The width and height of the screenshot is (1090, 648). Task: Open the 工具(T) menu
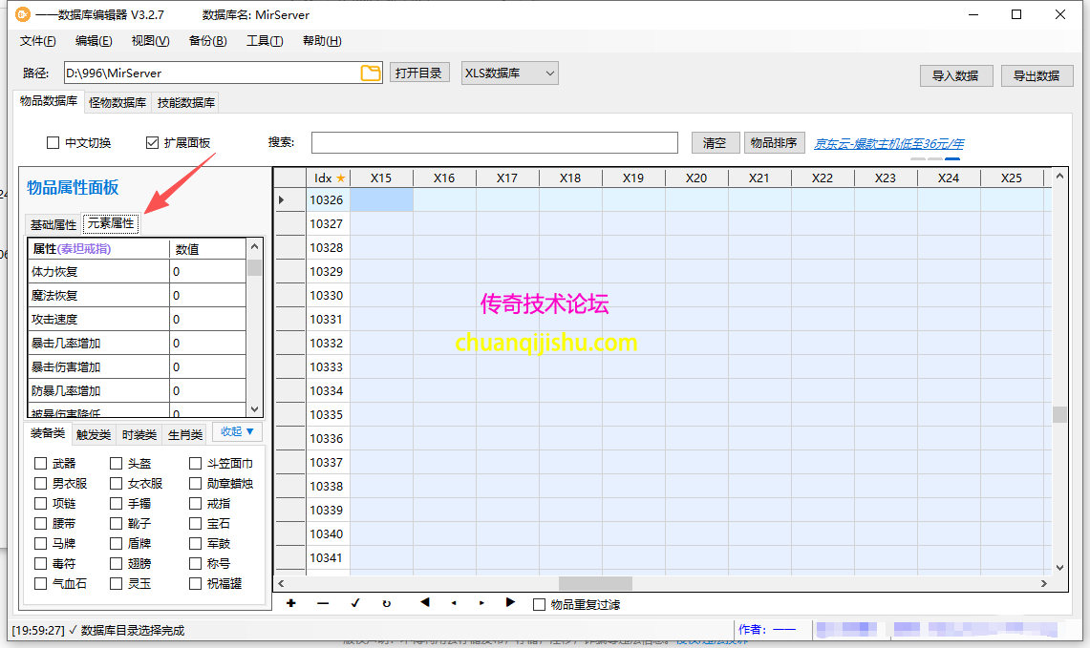click(265, 41)
